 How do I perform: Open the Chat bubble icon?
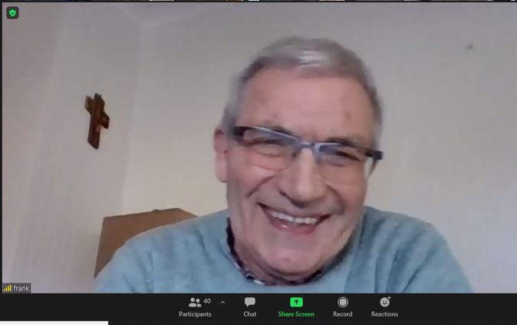[250, 302]
